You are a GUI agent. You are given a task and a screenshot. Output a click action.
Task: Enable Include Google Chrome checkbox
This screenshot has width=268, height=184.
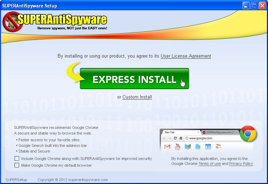pos(17,159)
